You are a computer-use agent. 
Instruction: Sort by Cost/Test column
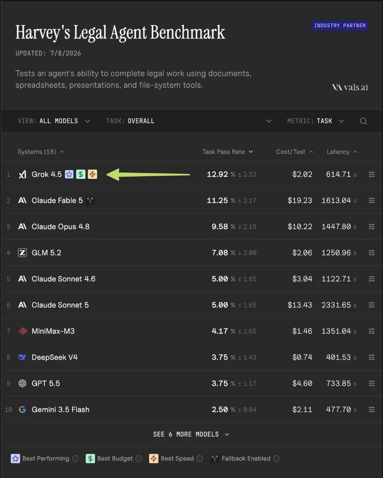point(294,152)
